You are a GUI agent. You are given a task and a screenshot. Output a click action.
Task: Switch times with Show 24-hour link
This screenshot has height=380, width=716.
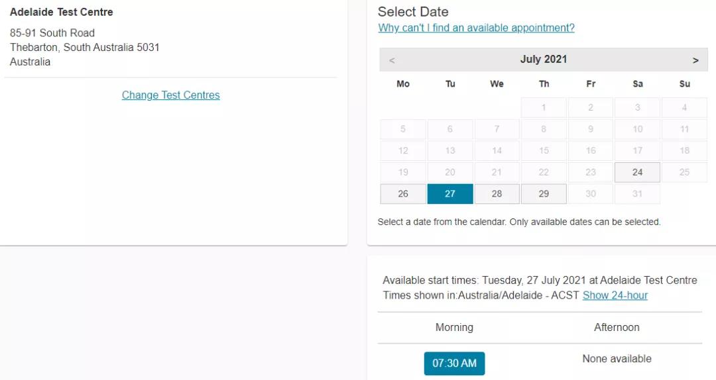click(x=615, y=295)
